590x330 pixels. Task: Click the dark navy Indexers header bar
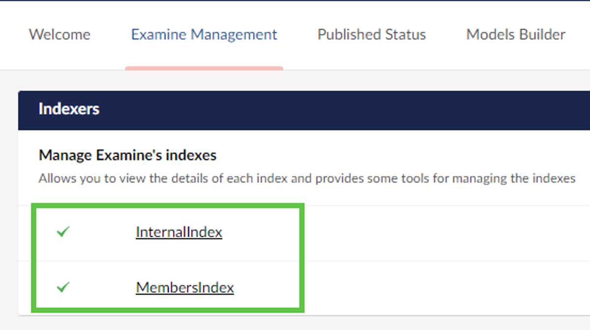coord(344,110)
